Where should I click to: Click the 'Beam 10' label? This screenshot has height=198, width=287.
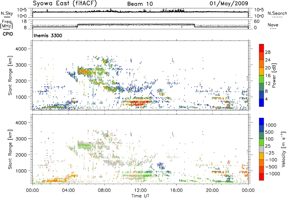140,4
